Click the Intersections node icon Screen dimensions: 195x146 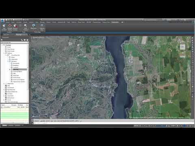(6, 98)
